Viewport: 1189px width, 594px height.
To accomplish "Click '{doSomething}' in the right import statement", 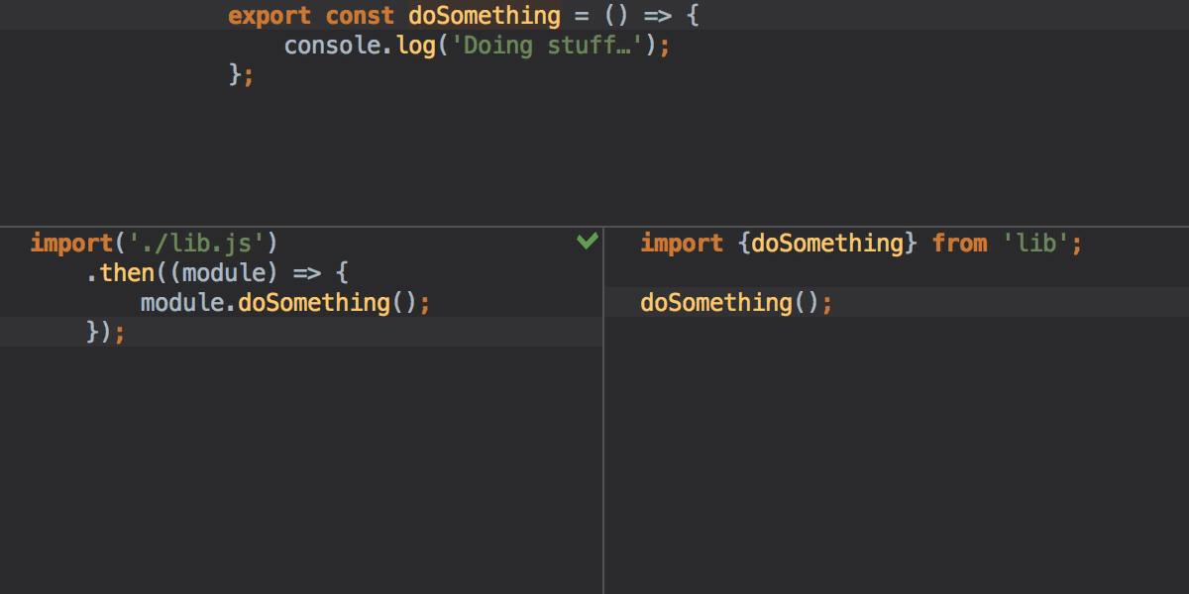I will (828, 243).
